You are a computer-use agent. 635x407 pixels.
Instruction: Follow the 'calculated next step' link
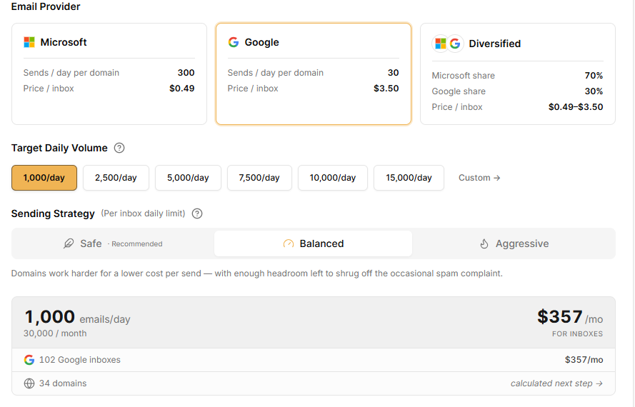556,383
